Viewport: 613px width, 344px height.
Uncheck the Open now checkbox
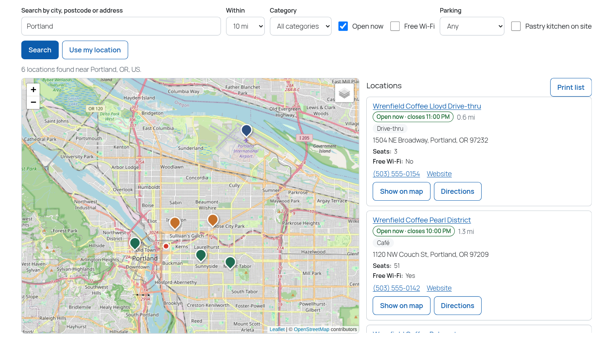(343, 26)
